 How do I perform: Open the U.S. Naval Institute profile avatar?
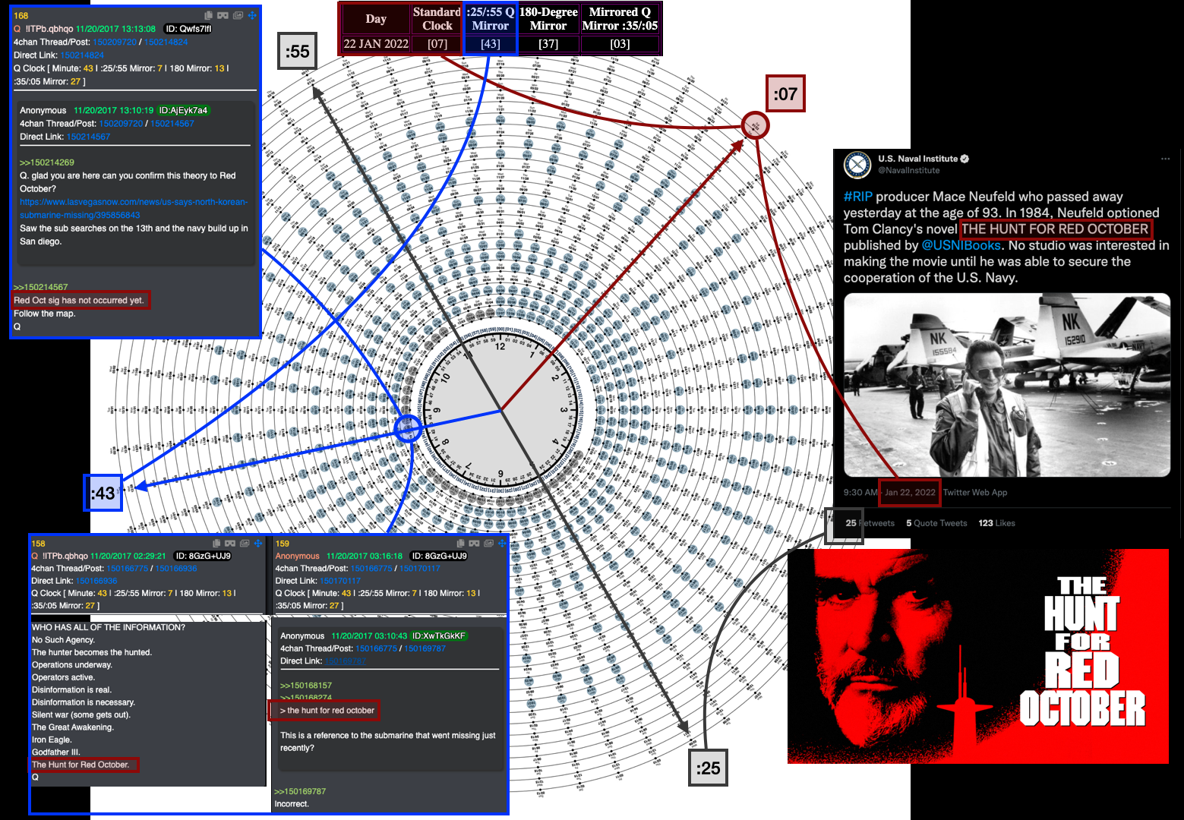pyautogui.click(x=857, y=165)
